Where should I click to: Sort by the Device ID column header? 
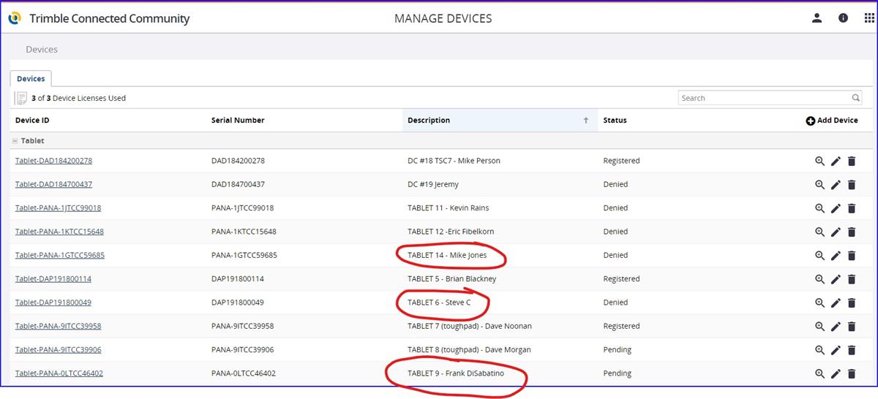[32, 121]
